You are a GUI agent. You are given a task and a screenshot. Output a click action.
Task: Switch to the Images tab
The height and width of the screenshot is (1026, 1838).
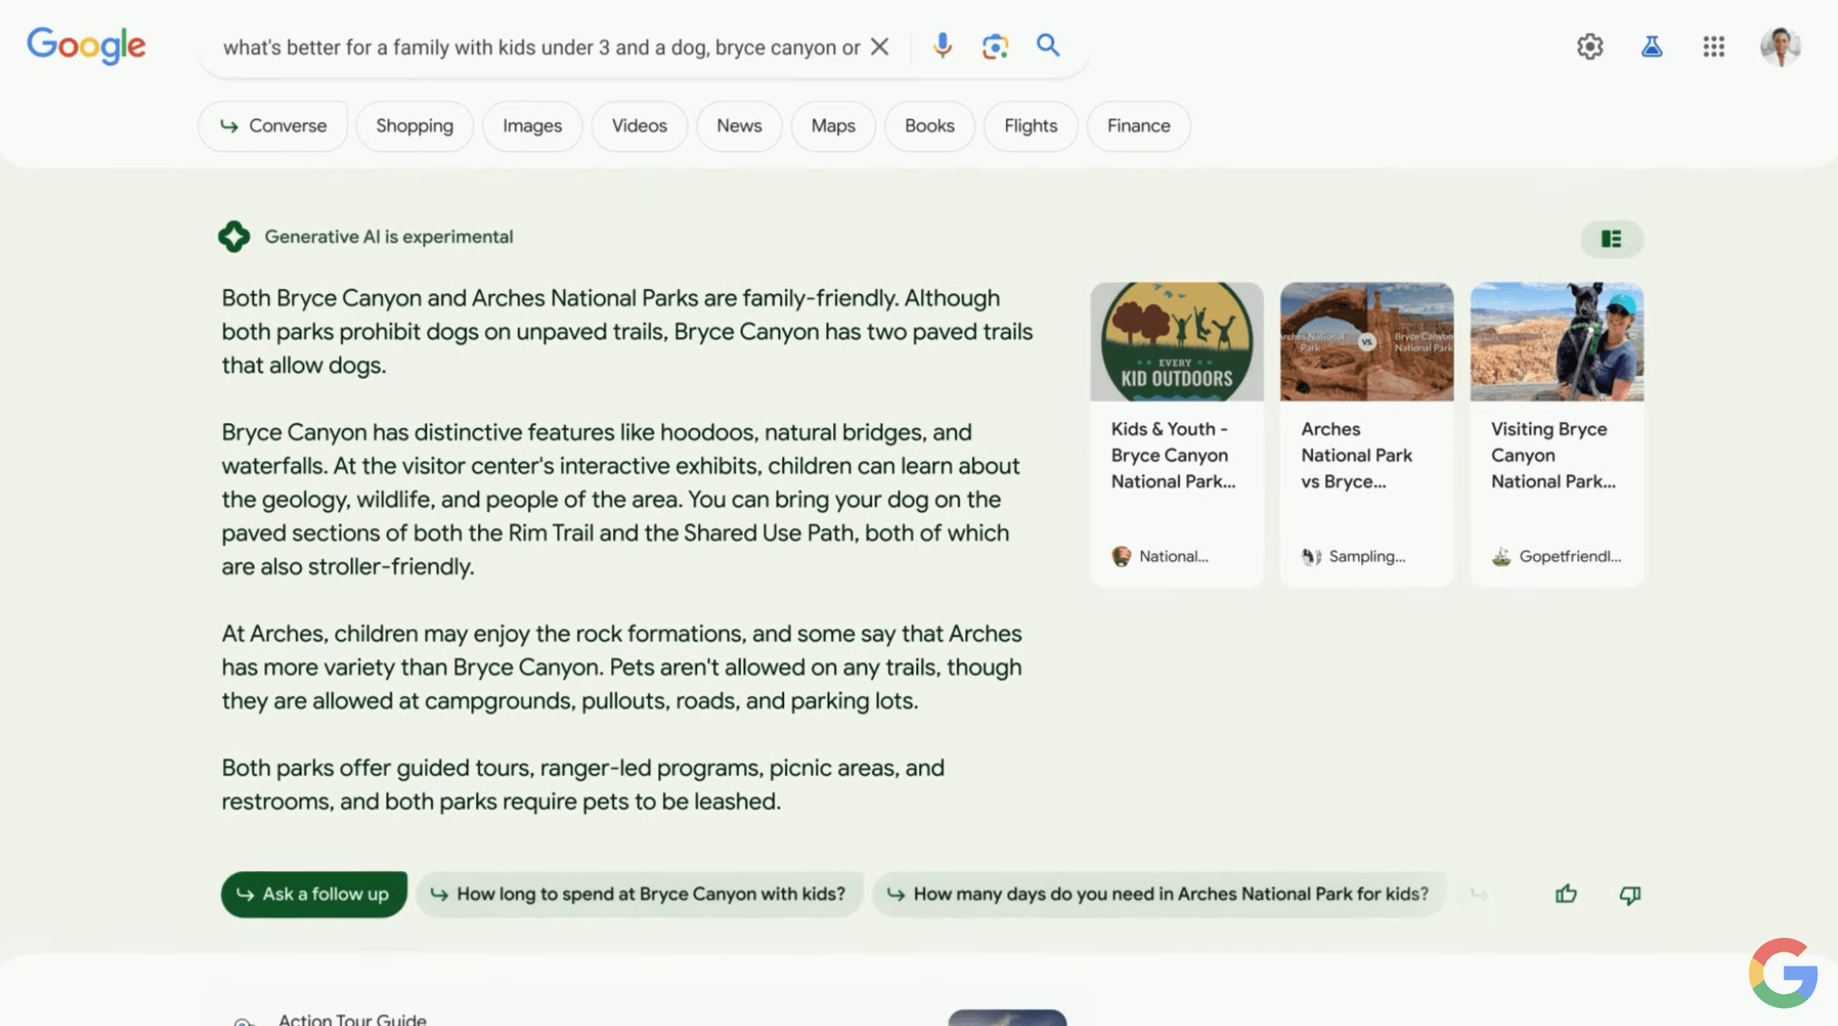coord(532,126)
